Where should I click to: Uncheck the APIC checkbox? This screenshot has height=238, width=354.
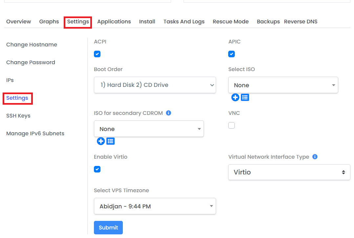coord(232,54)
